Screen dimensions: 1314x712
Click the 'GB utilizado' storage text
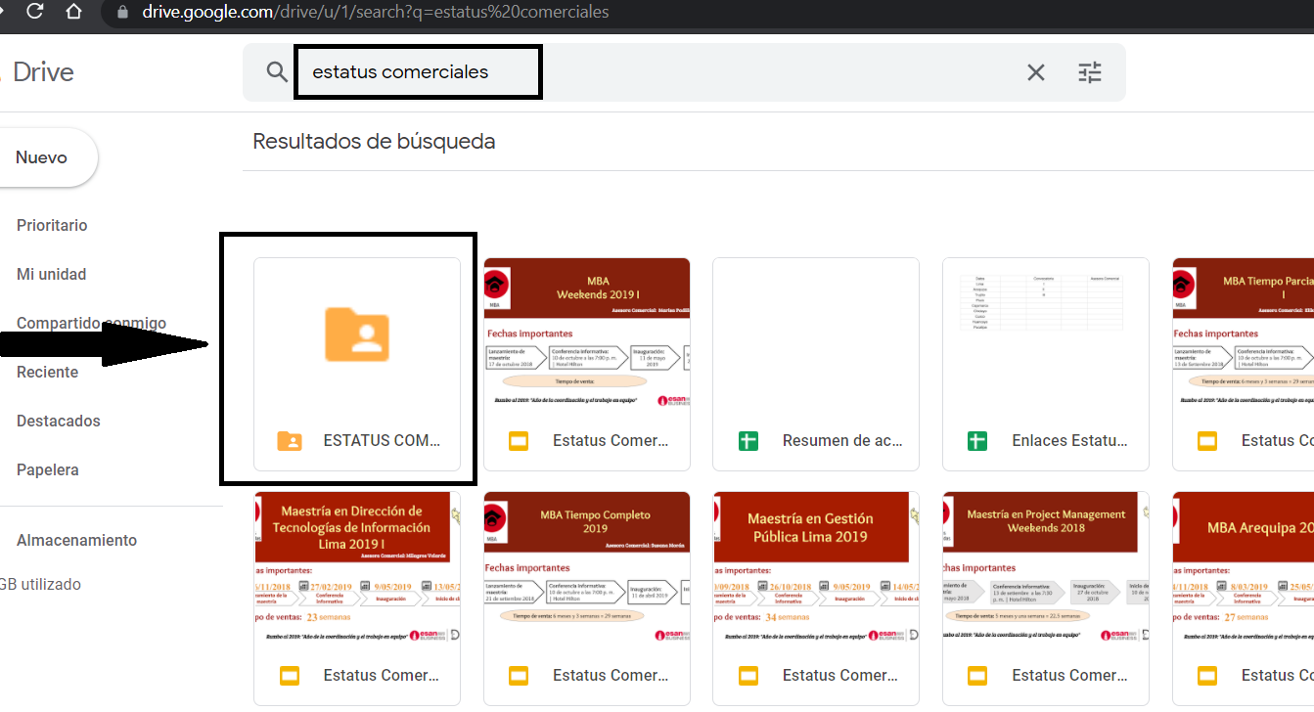40,584
